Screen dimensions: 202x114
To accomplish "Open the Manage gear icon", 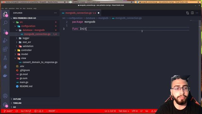I will click(x=5, y=104).
